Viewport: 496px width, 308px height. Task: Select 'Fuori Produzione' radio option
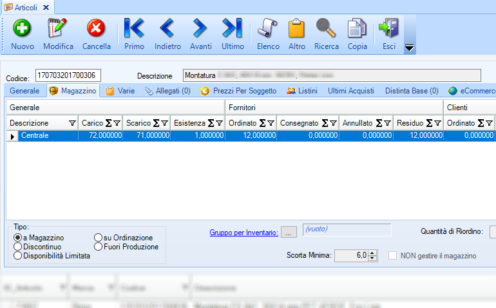(x=99, y=247)
